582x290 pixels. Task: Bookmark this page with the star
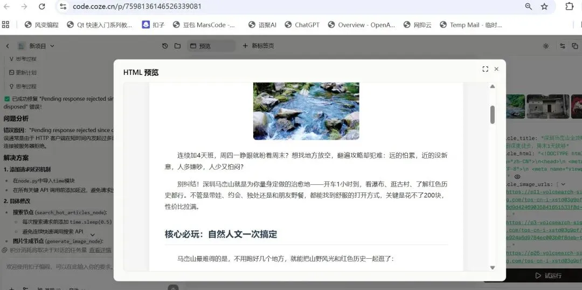(x=544, y=6)
